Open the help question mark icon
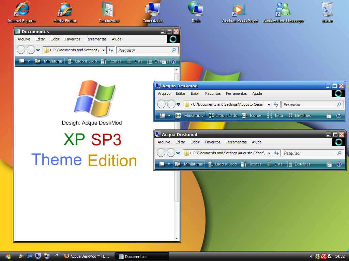 pos(173,62)
